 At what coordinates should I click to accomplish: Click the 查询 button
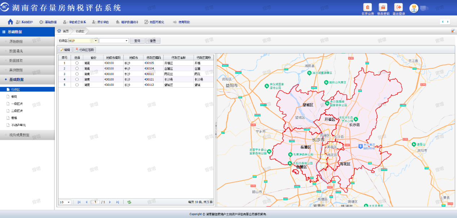(137, 41)
